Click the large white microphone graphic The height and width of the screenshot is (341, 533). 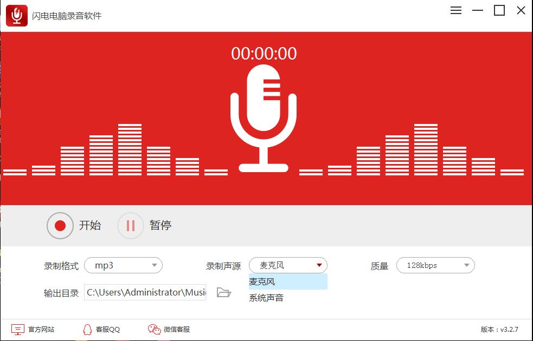[x=264, y=119]
